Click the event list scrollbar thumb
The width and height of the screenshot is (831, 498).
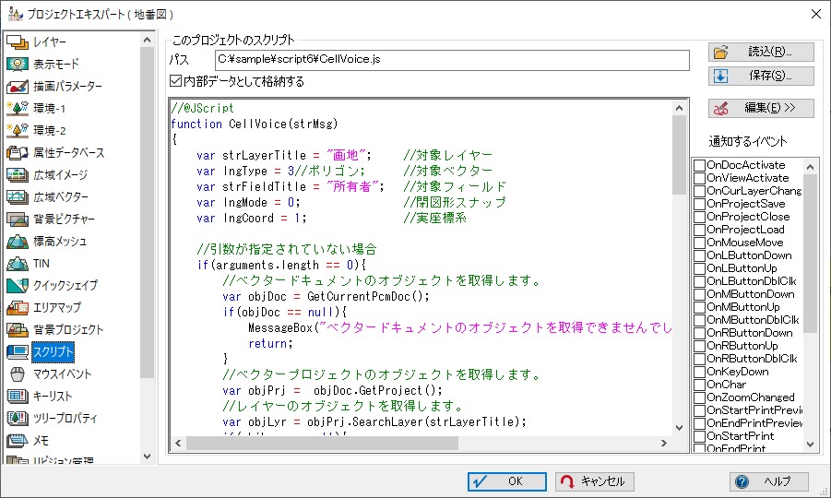(x=810, y=254)
